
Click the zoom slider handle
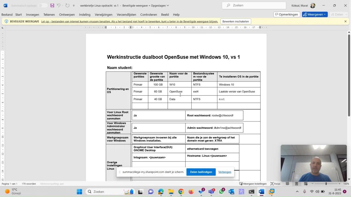point(326,184)
